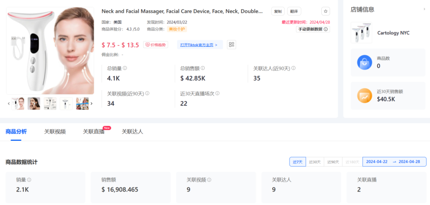The width and height of the screenshot is (430, 205).
Task: Select the 近30天 time range
Action: pyautogui.click(x=315, y=162)
